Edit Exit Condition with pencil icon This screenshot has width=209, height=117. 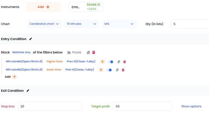click(28, 91)
